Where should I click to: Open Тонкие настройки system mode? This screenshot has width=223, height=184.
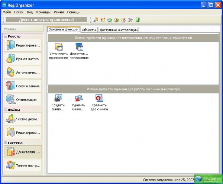point(23,165)
